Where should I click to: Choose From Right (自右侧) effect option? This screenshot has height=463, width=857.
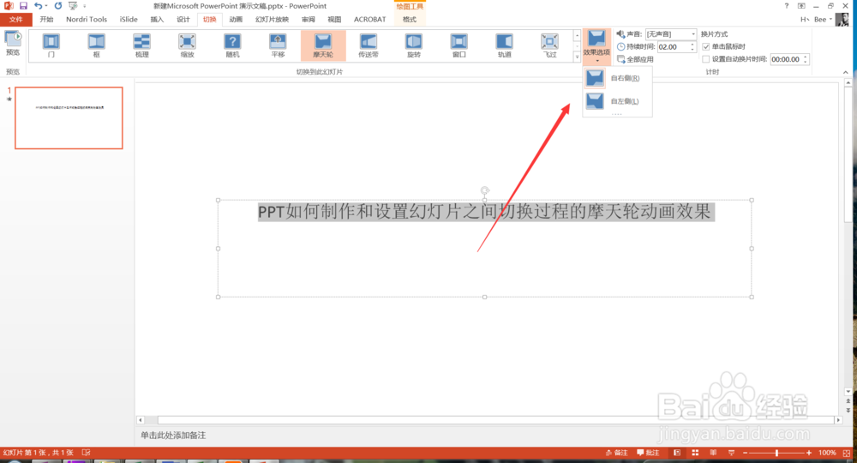tap(618, 78)
